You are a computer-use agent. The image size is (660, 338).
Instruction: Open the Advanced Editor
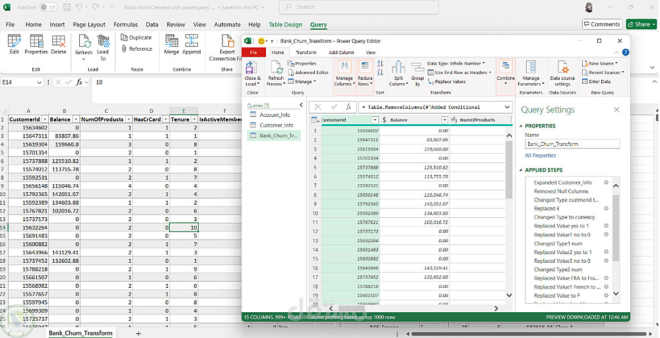click(x=308, y=73)
